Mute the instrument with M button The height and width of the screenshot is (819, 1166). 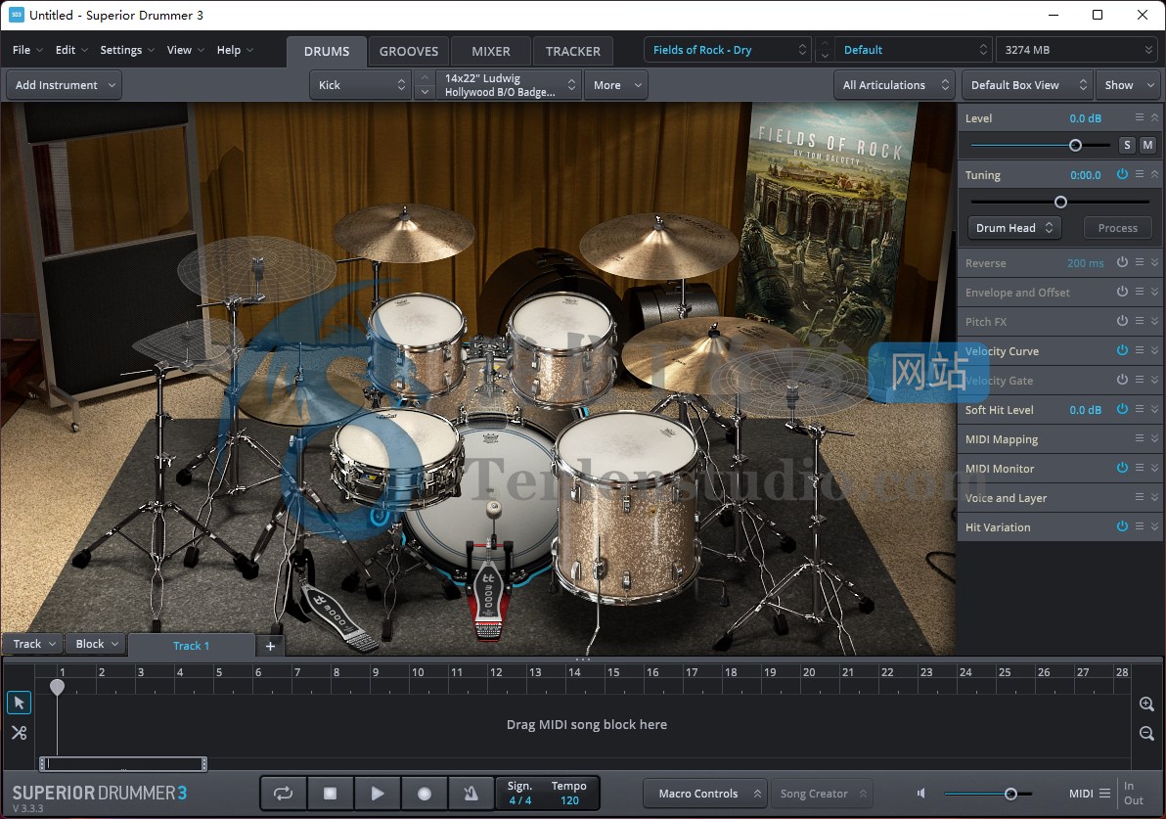[1148, 145]
